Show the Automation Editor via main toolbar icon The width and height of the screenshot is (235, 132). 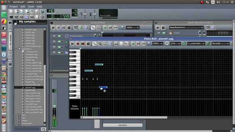(27, 17)
